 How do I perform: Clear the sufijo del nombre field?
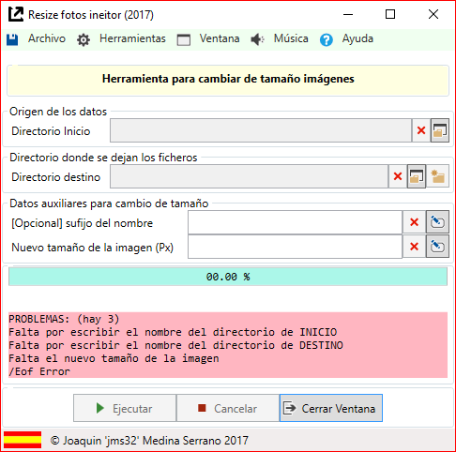[x=414, y=222]
